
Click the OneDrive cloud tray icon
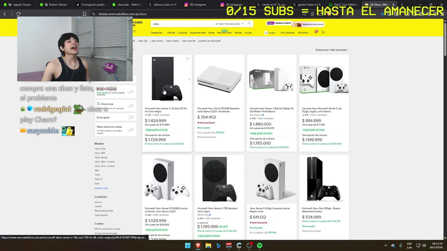tap(393, 245)
